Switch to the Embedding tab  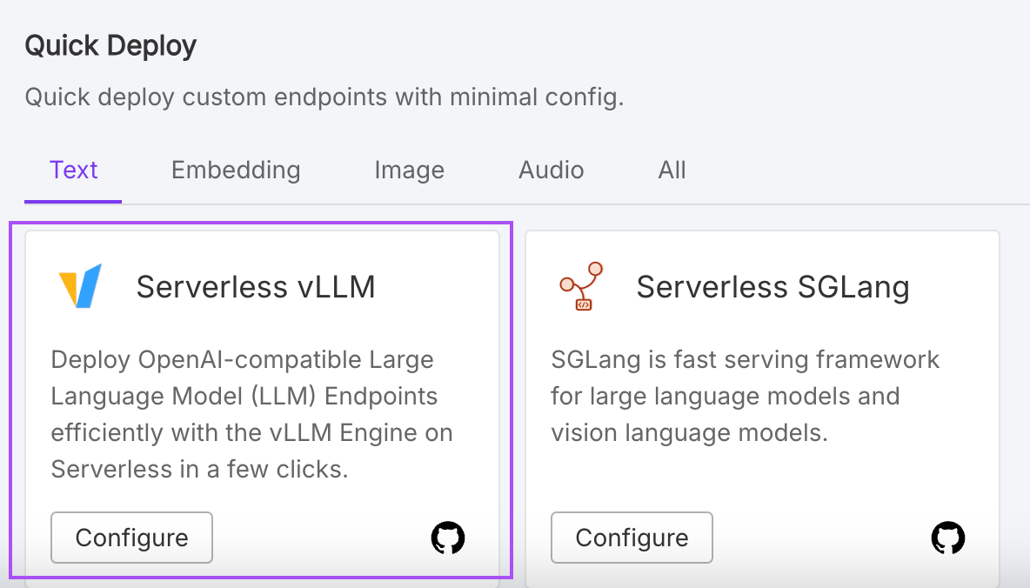(236, 170)
